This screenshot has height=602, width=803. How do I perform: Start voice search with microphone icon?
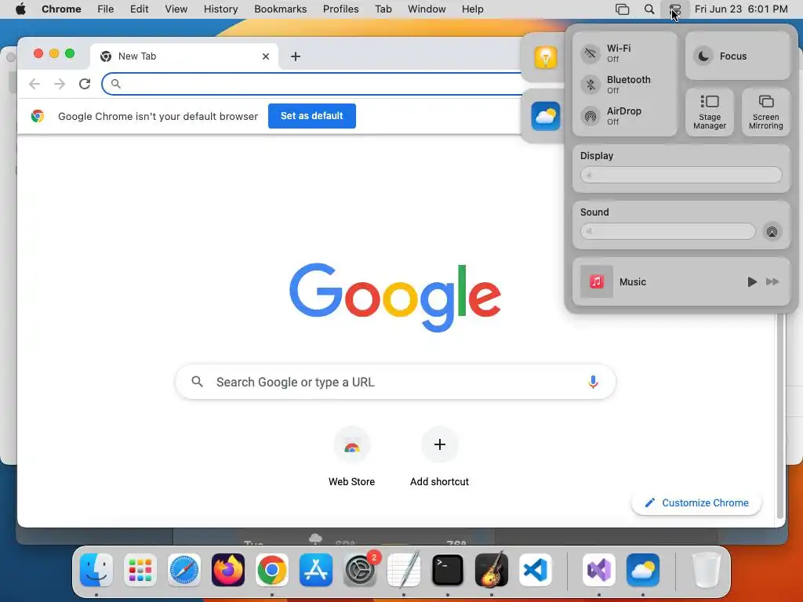click(593, 382)
